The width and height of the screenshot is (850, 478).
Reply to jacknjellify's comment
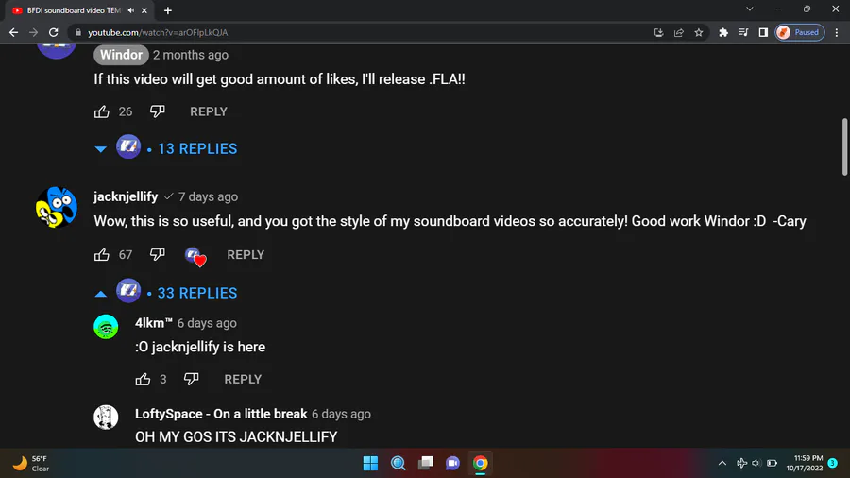246,255
